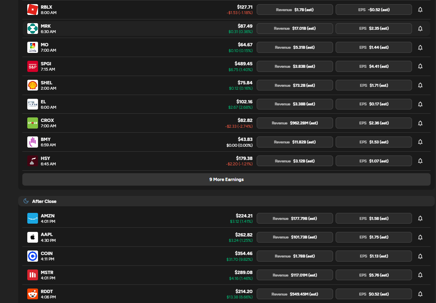Screen dimensions: 436x303
Task: Click the Shell SHEL logo icon
Action: click(x=33, y=86)
